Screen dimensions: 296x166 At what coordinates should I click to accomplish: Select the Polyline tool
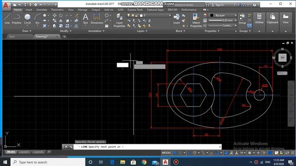click(17, 19)
